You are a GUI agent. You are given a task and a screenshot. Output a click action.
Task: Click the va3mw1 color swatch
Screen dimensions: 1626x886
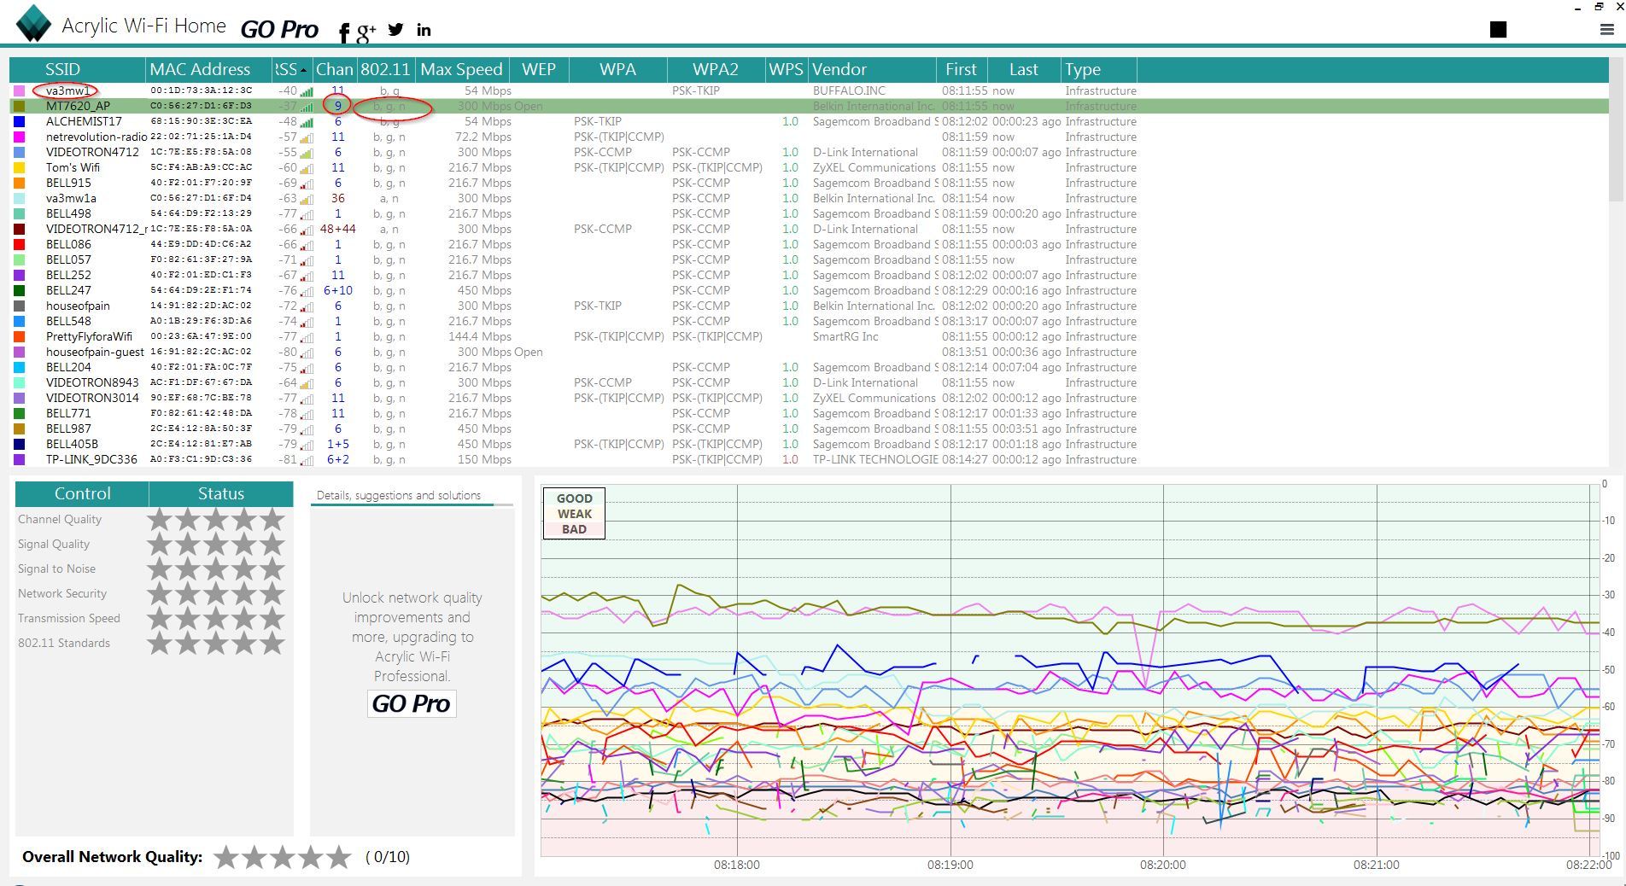click(x=20, y=90)
